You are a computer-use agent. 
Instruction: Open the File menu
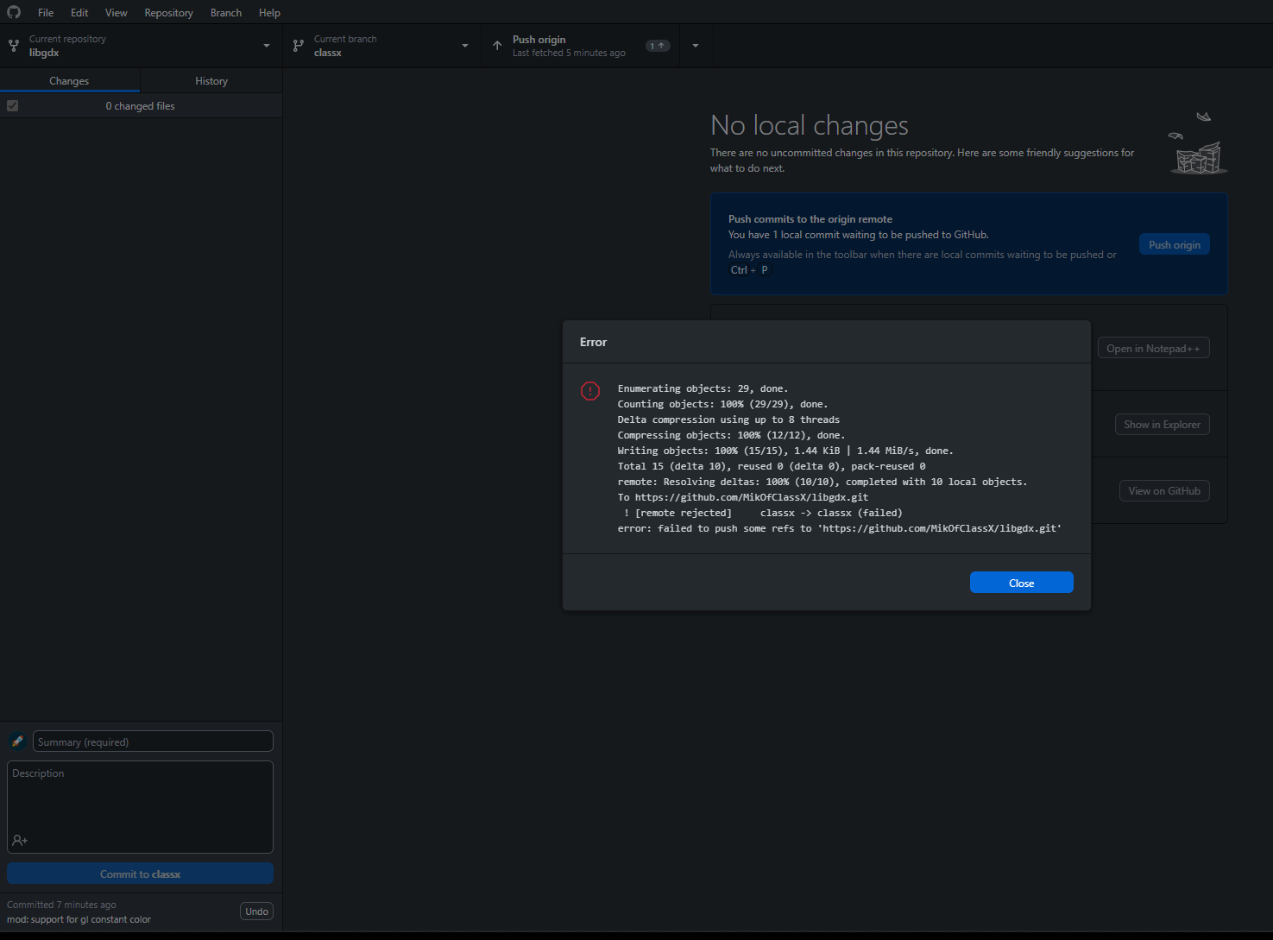tap(46, 13)
